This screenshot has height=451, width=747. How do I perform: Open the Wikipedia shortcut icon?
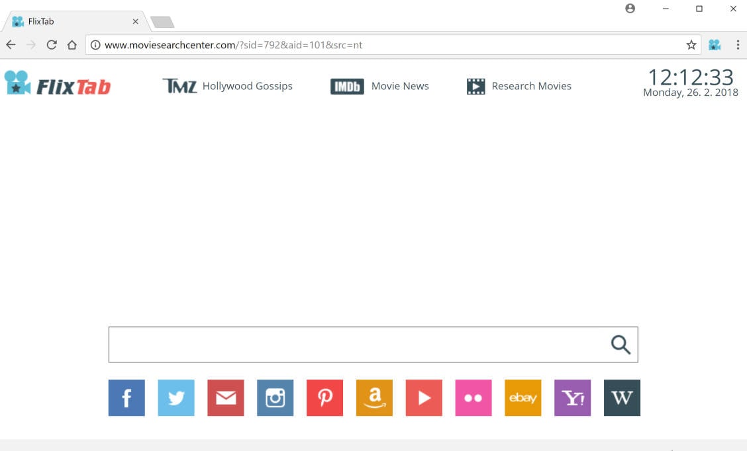coord(621,397)
